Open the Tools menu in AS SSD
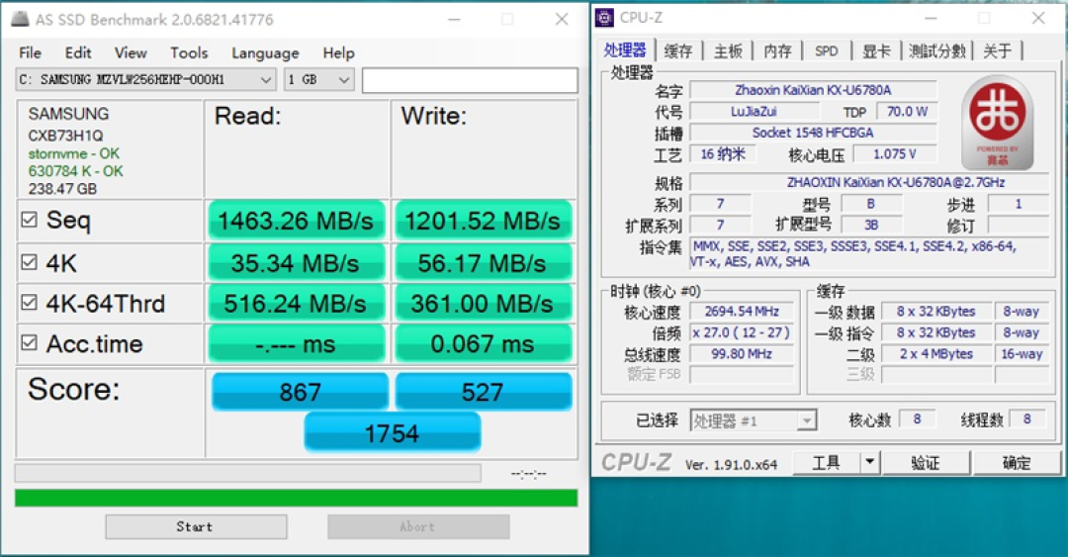1068x557 pixels. tap(189, 52)
